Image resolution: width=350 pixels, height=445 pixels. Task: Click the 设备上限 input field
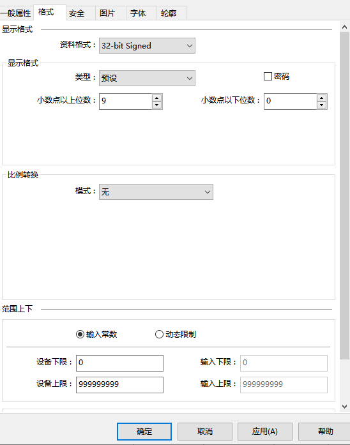[119, 385]
